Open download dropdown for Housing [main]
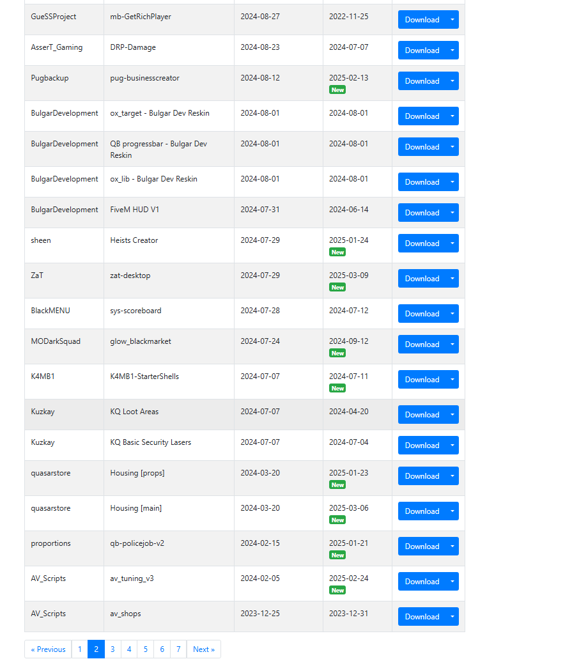This screenshot has width=572, height=659. pos(452,511)
